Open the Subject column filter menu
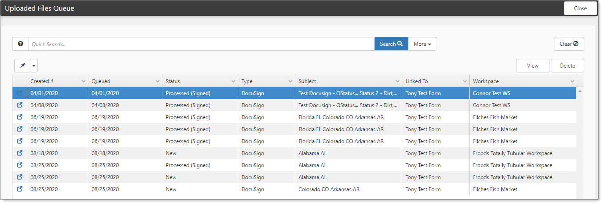This screenshot has height=204, width=603. click(x=397, y=81)
